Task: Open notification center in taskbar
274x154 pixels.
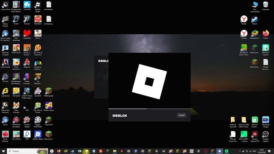Action: [x=269, y=151]
